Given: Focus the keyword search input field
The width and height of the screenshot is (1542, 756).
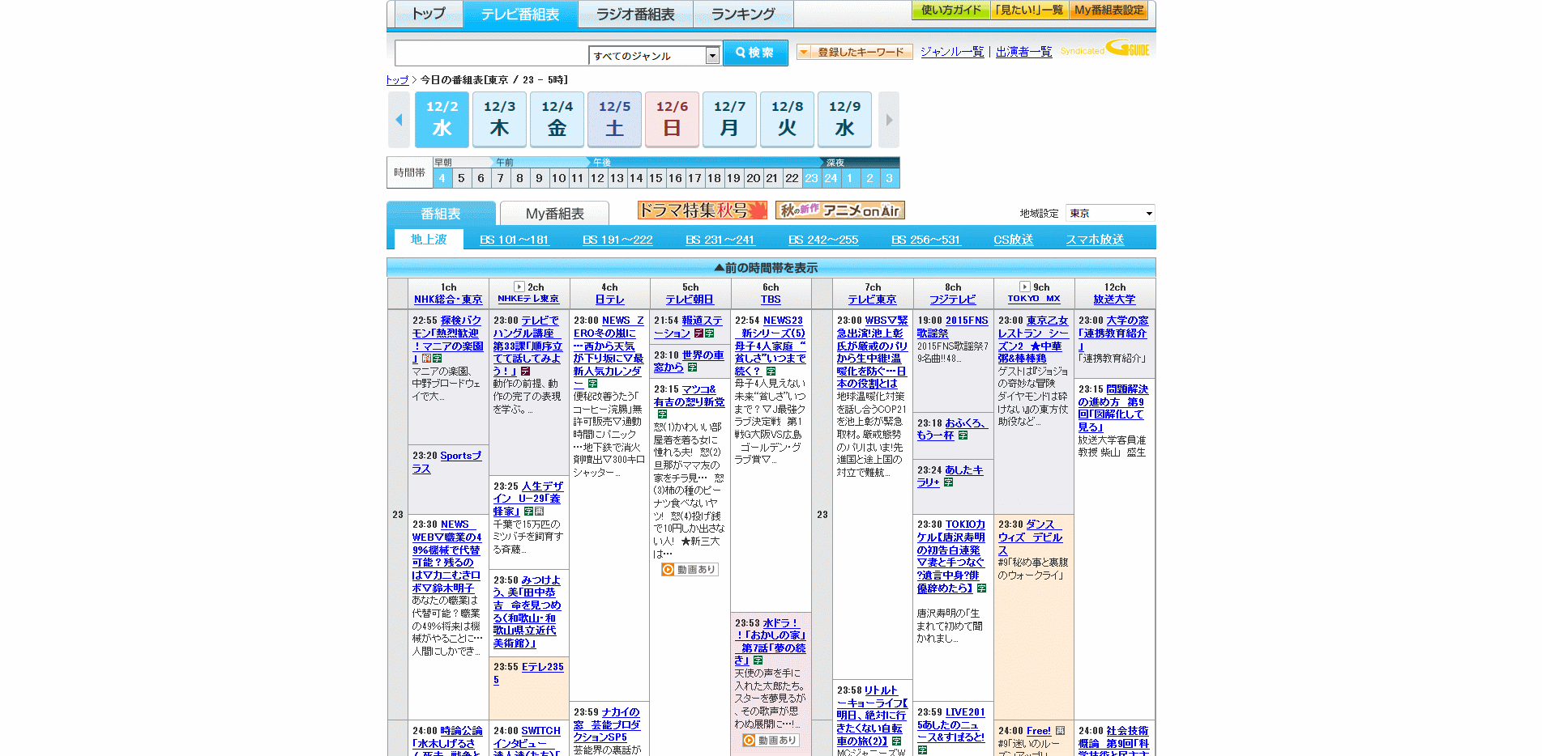Looking at the screenshot, I should 492,53.
